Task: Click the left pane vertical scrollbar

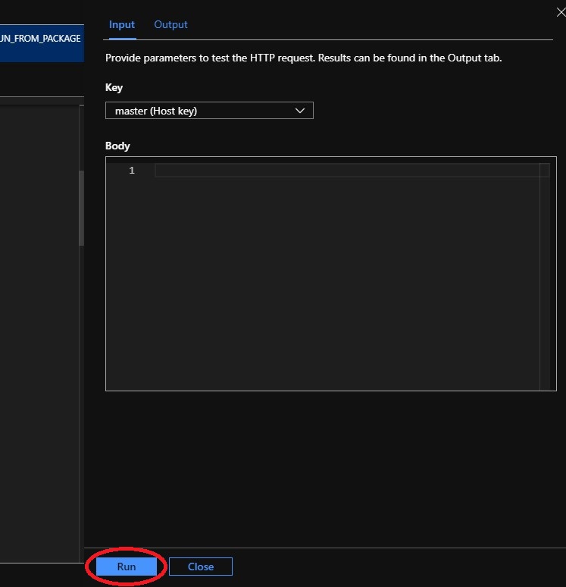Action: coord(81,208)
